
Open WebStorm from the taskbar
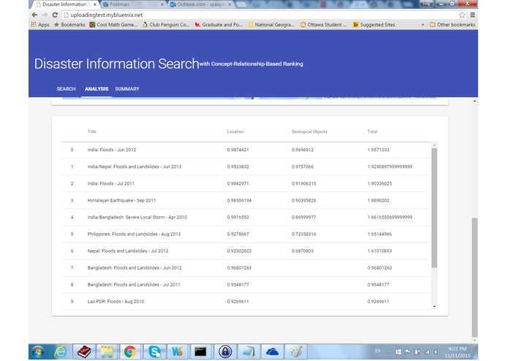coord(177,351)
